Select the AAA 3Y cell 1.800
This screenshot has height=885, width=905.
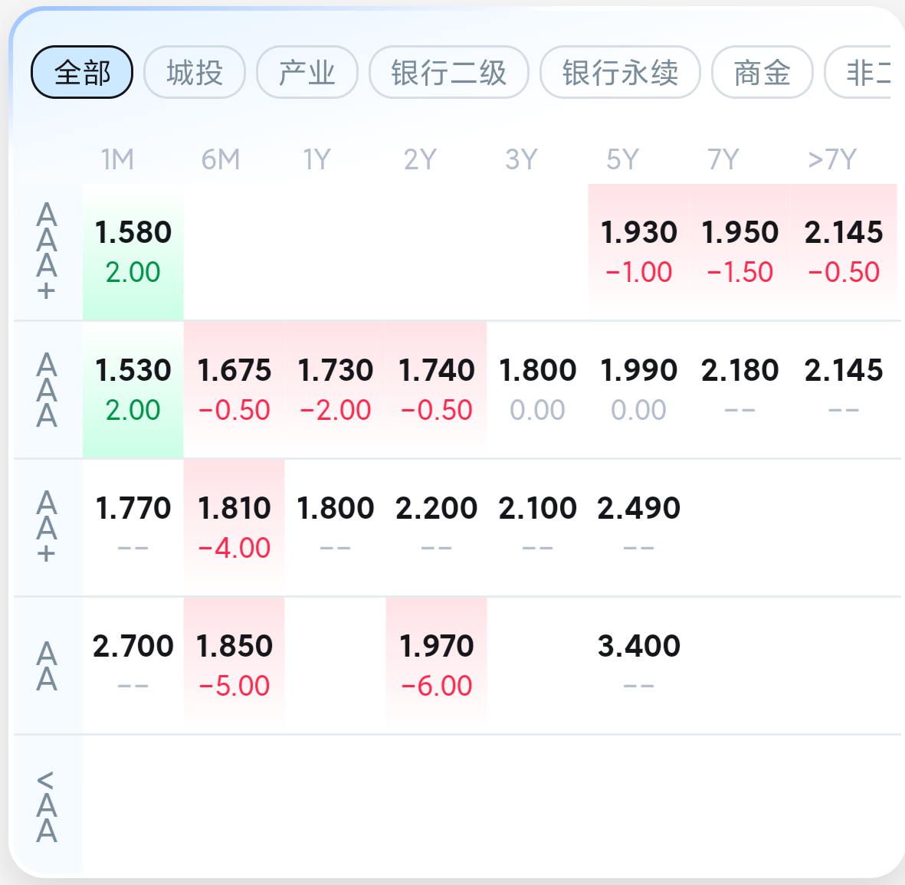[538, 389]
